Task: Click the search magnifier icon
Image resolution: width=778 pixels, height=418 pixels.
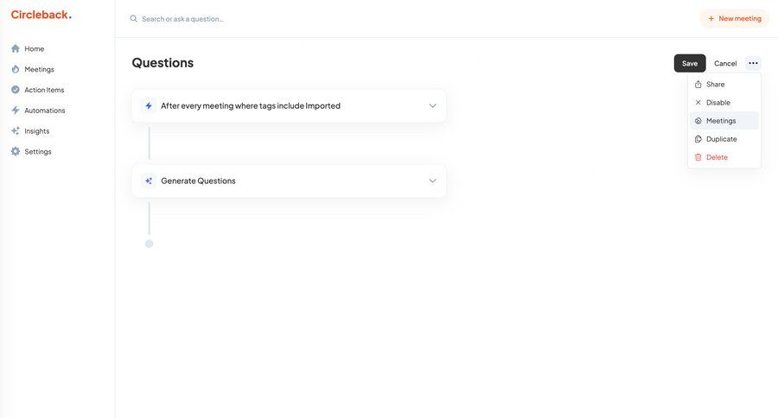Action: point(134,18)
